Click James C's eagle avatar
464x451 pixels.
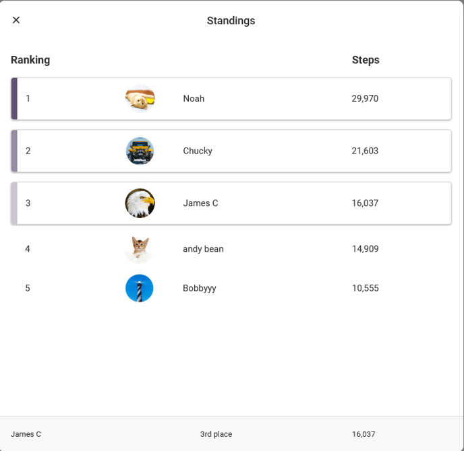click(140, 203)
